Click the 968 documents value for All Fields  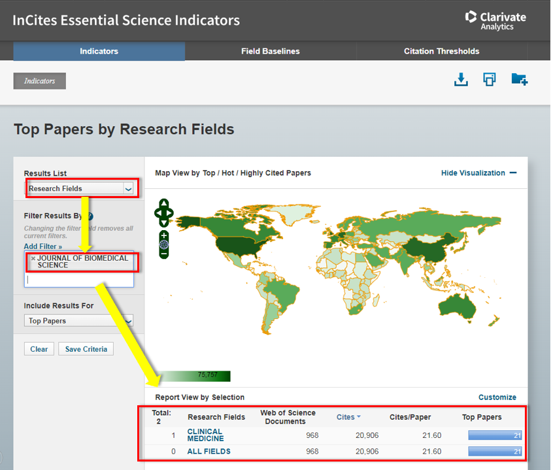[312, 451]
